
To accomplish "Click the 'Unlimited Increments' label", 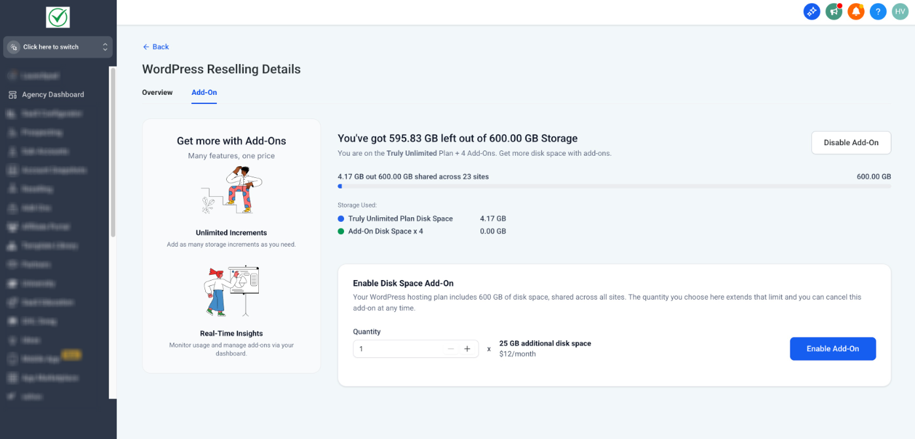I will pyautogui.click(x=231, y=233).
